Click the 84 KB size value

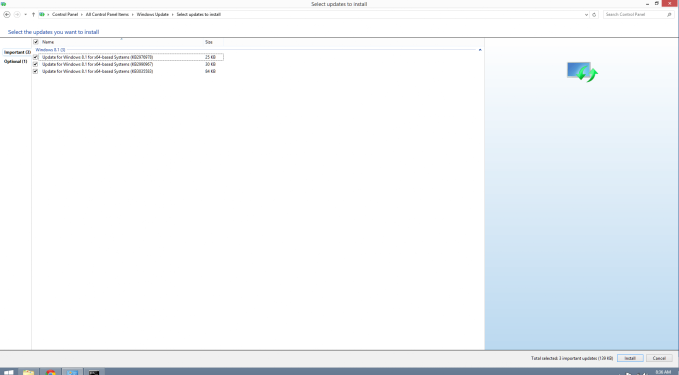[210, 71]
